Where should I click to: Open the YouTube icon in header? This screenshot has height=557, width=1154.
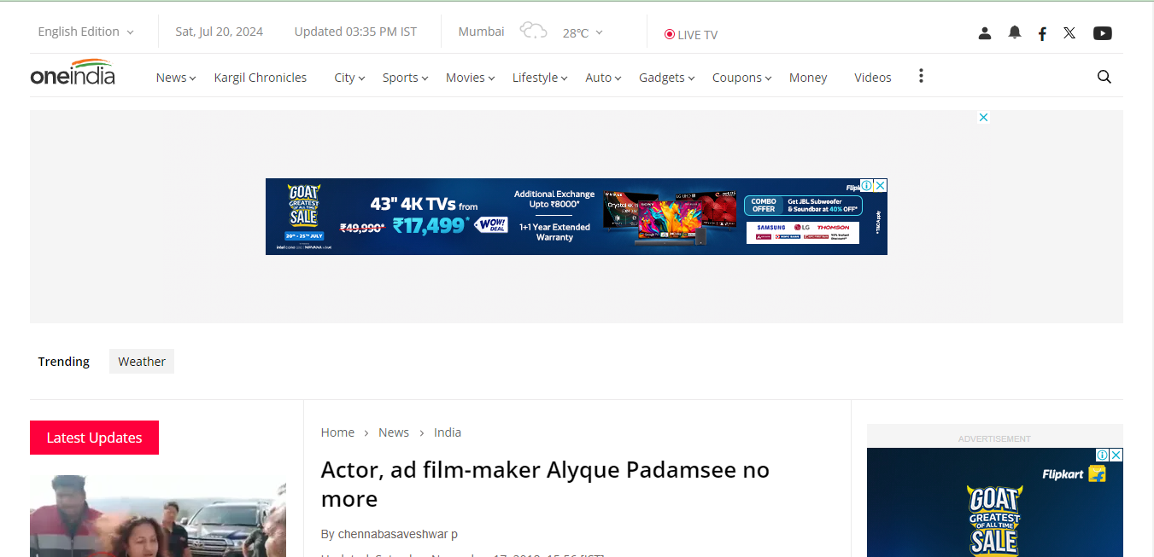click(x=1103, y=33)
